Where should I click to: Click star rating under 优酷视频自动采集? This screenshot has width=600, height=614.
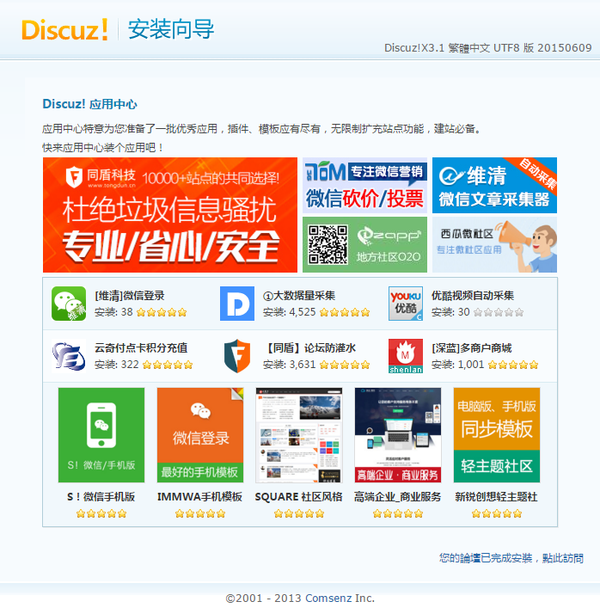click(x=499, y=312)
